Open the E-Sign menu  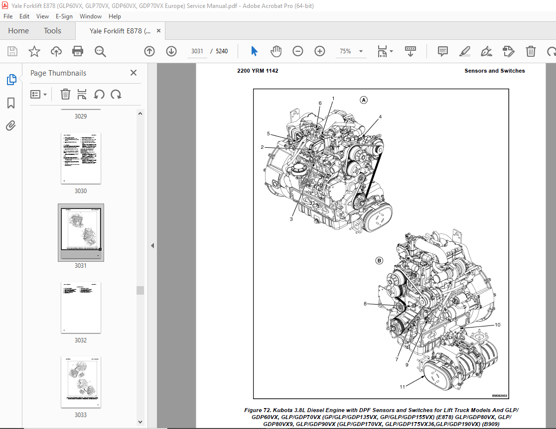point(64,16)
